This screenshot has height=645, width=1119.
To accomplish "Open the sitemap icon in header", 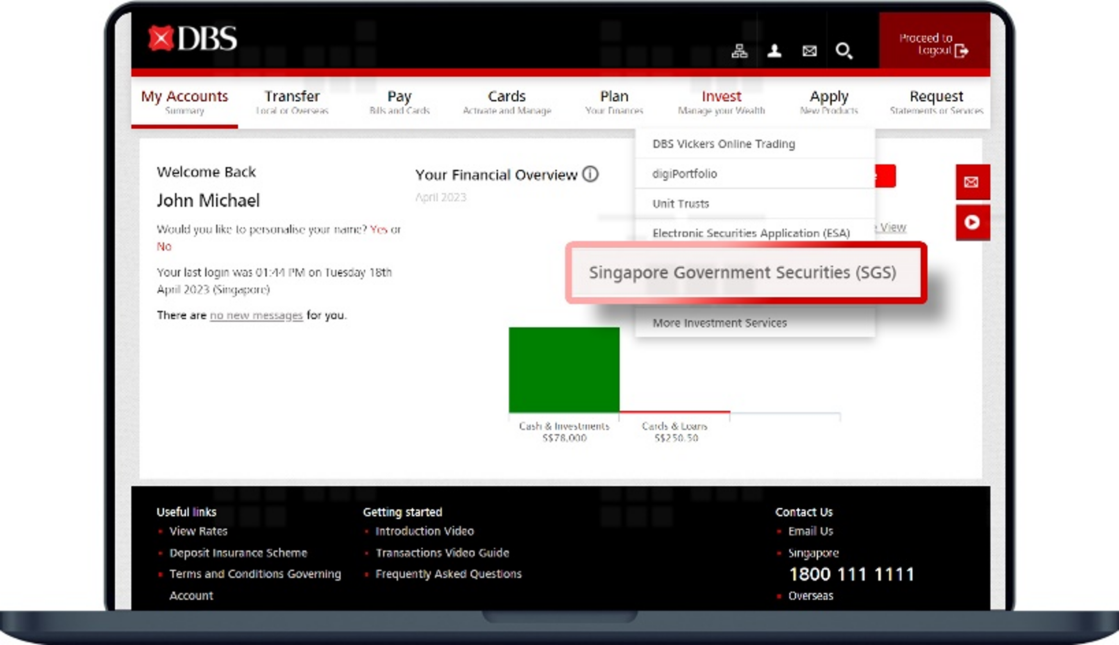I will coord(739,51).
